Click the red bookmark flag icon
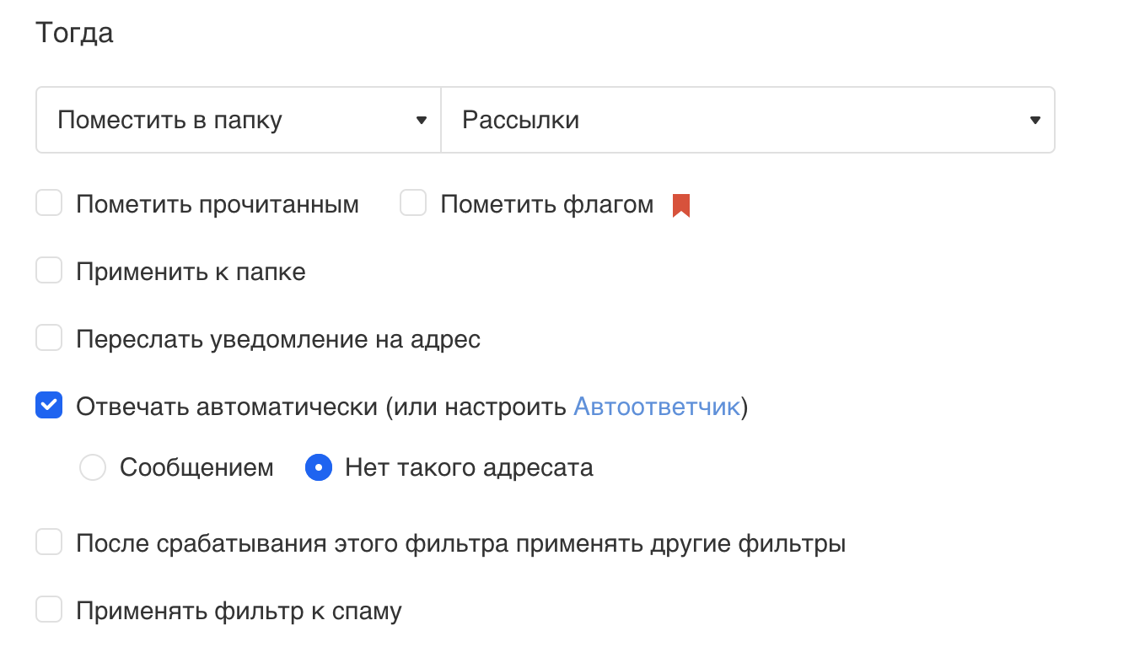 681,205
